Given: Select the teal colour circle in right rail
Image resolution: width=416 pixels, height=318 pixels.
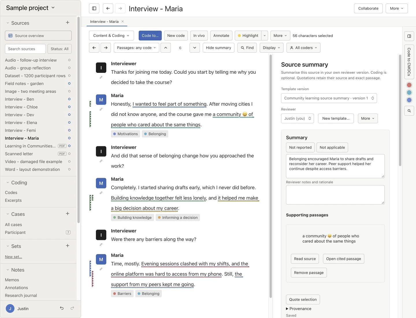Looking at the screenshot, I should (x=409, y=93).
